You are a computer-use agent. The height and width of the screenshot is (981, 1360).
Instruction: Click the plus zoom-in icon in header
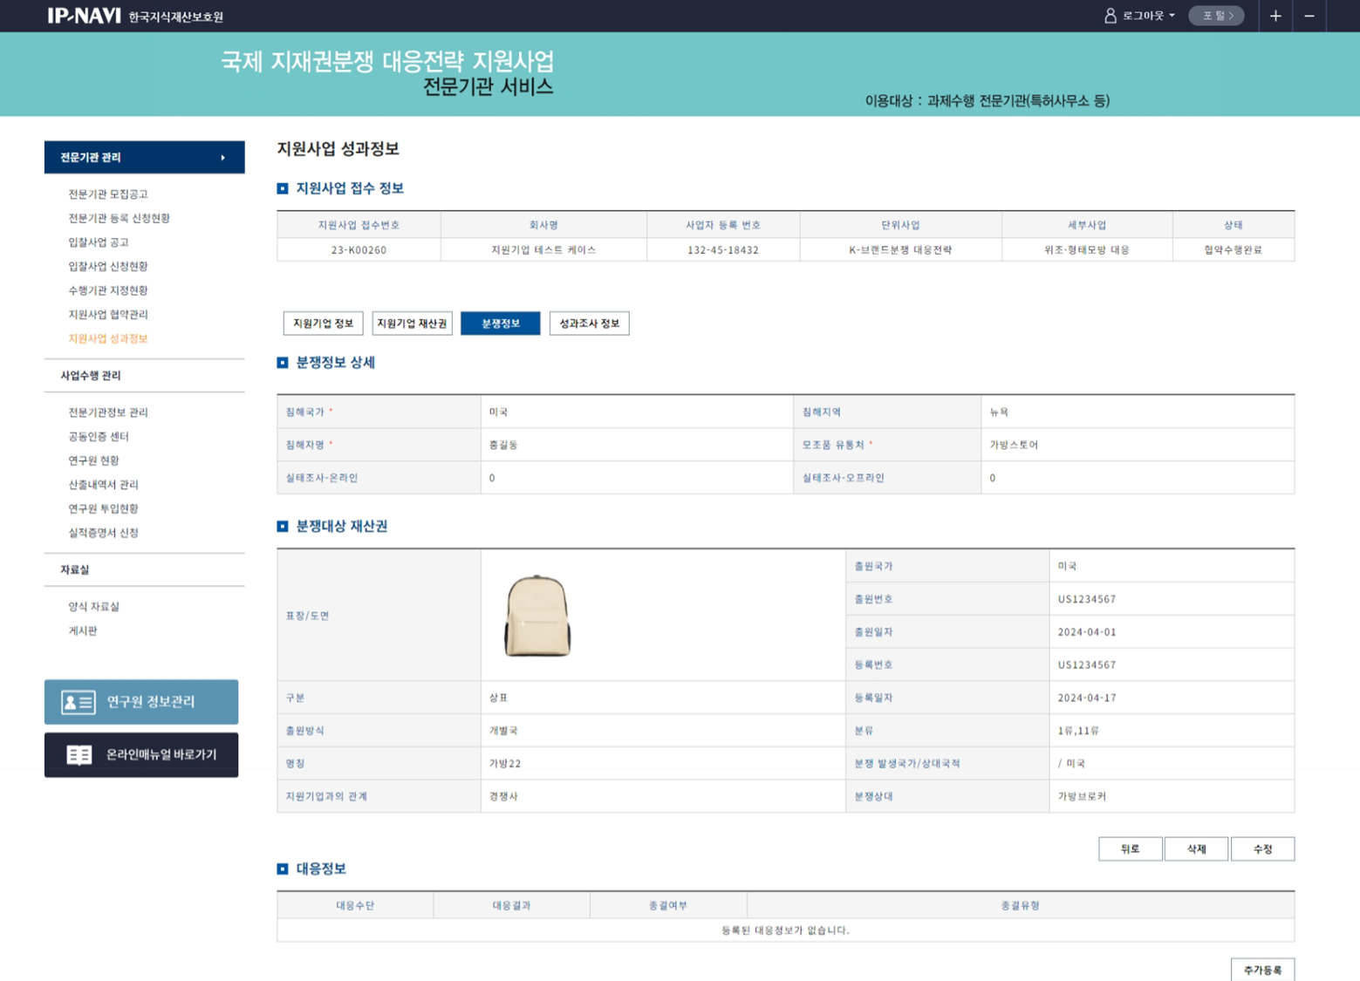[x=1275, y=16]
